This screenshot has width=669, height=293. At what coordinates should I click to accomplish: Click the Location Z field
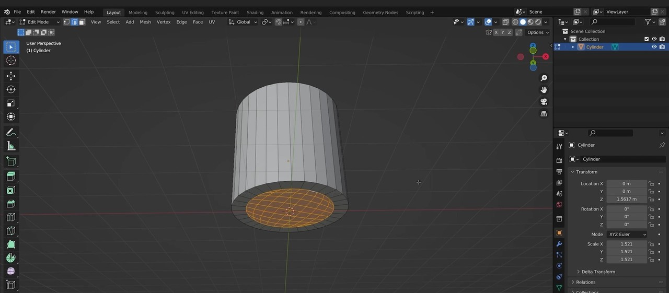[x=626, y=199]
